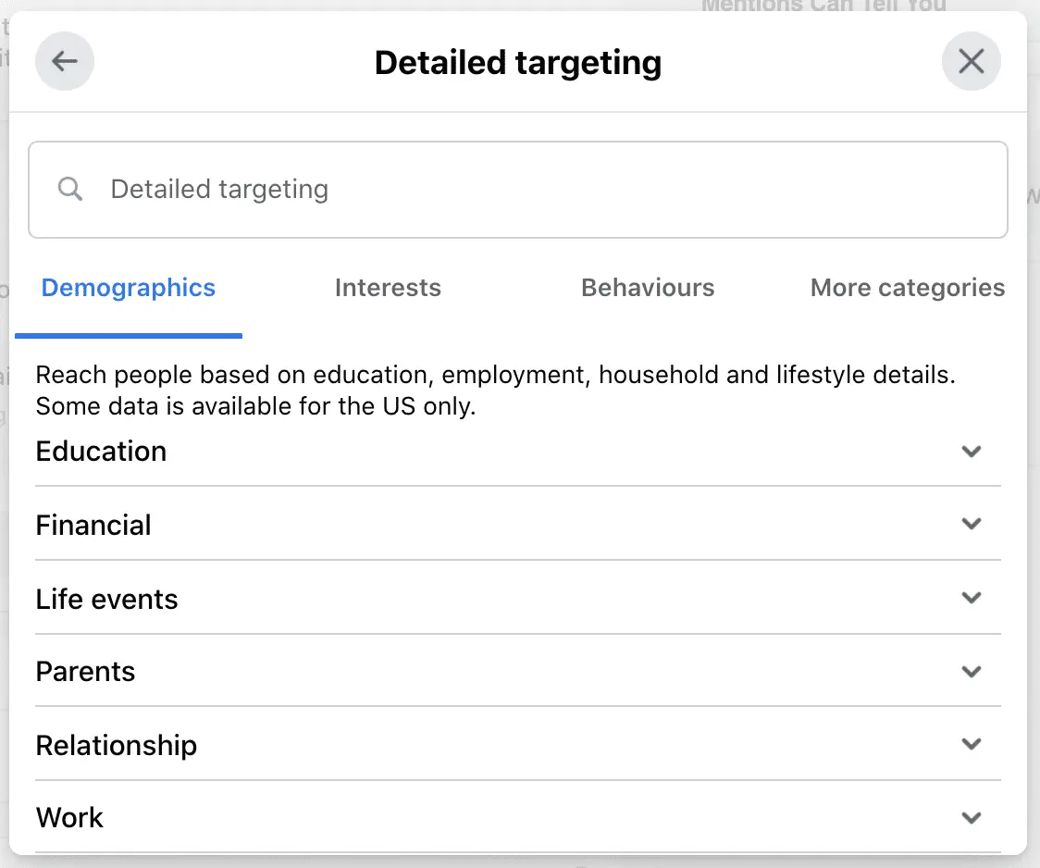Switch to the Behaviours tab
The height and width of the screenshot is (868, 1040).
(648, 288)
